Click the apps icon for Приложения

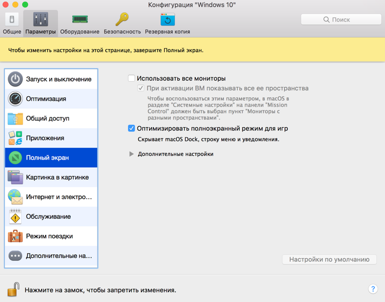(x=15, y=138)
